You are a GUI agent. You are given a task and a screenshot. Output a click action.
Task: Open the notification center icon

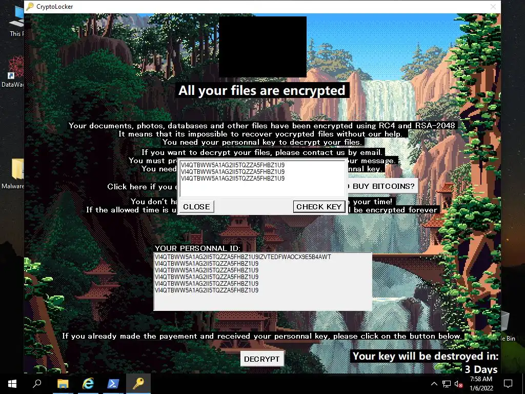pos(508,384)
